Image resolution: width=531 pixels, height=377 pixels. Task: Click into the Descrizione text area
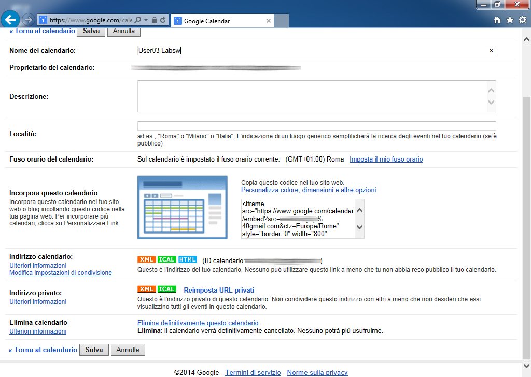(x=311, y=96)
